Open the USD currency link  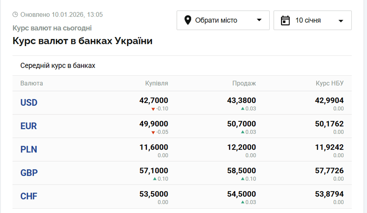(x=29, y=103)
